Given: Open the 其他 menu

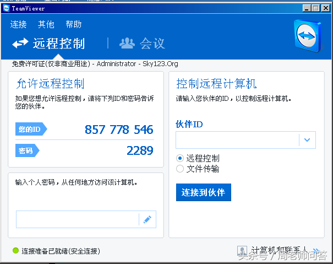Looking at the screenshot, I should (46, 24).
